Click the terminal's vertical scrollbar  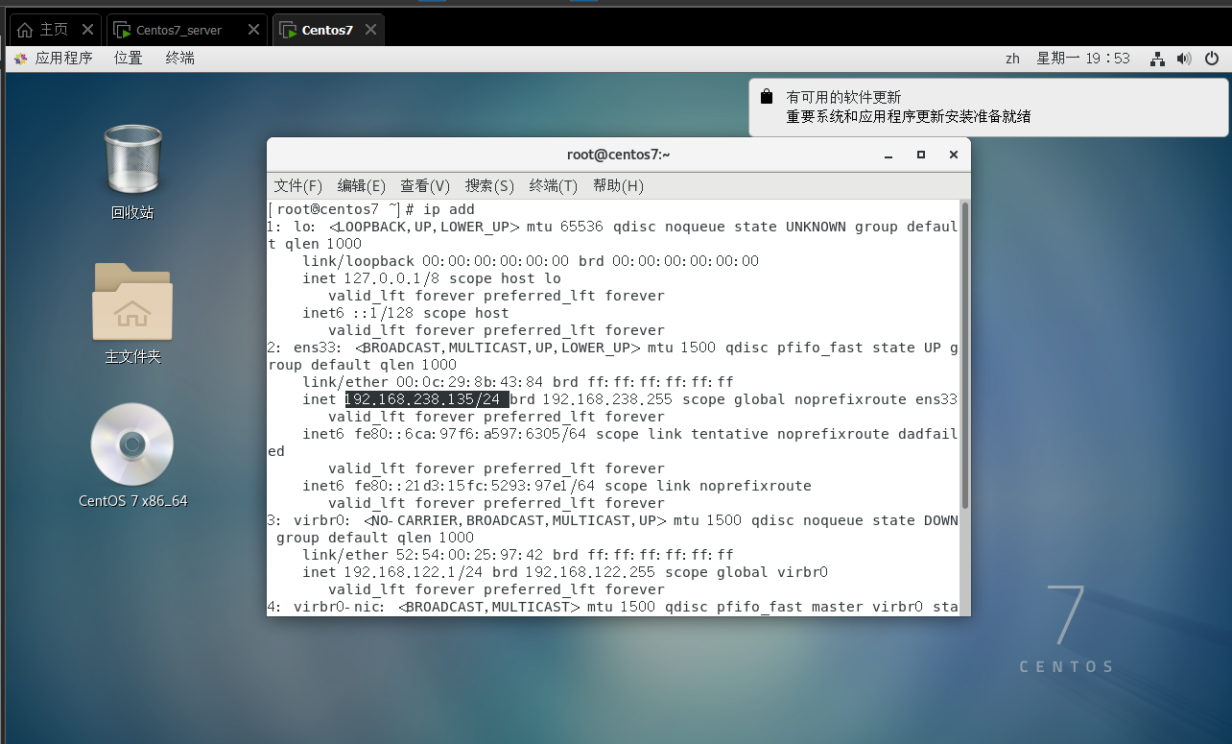click(964, 355)
